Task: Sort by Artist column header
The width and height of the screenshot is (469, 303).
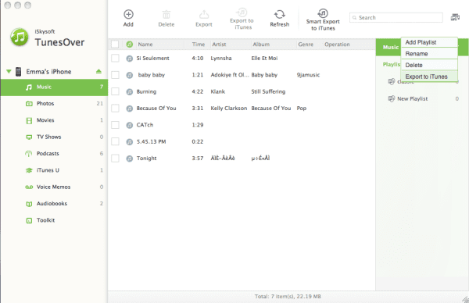Action: pos(219,45)
